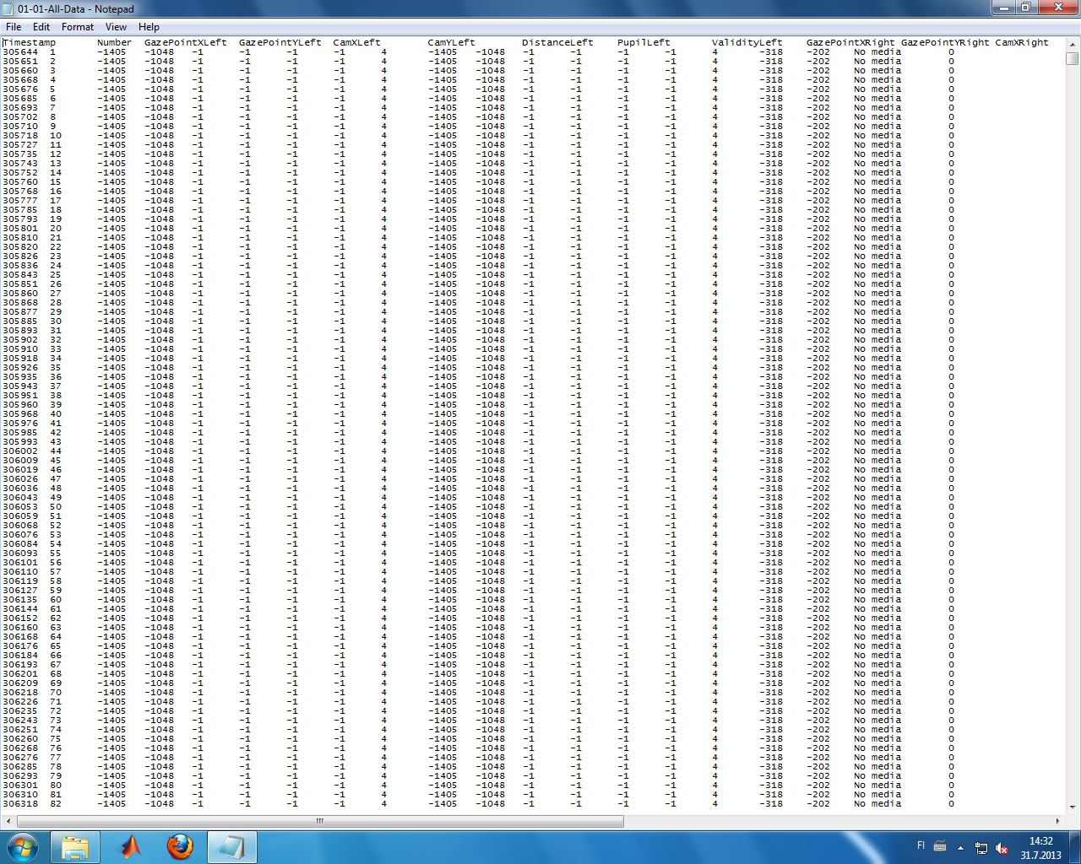This screenshot has width=1081, height=864.
Task: Click timestamp value 305801
Action: (x=20, y=229)
